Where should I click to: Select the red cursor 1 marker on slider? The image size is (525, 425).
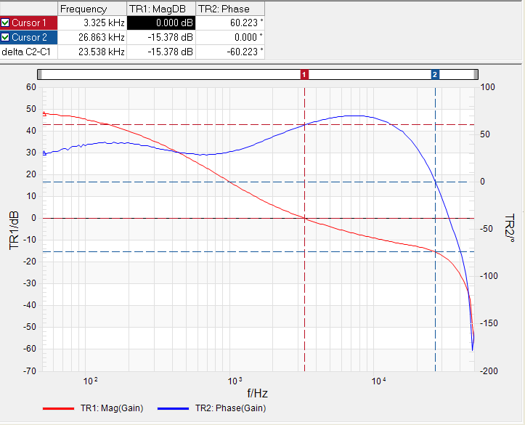pyautogui.click(x=304, y=75)
